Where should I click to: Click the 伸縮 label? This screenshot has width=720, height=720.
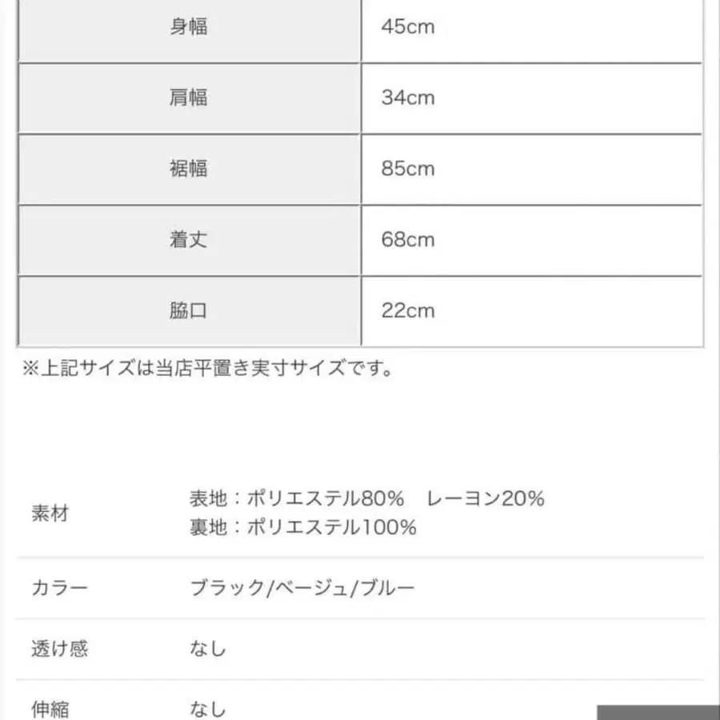50,708
